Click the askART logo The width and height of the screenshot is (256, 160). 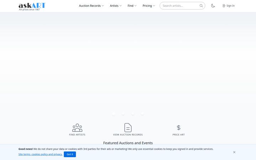click(x=32, y=6)
